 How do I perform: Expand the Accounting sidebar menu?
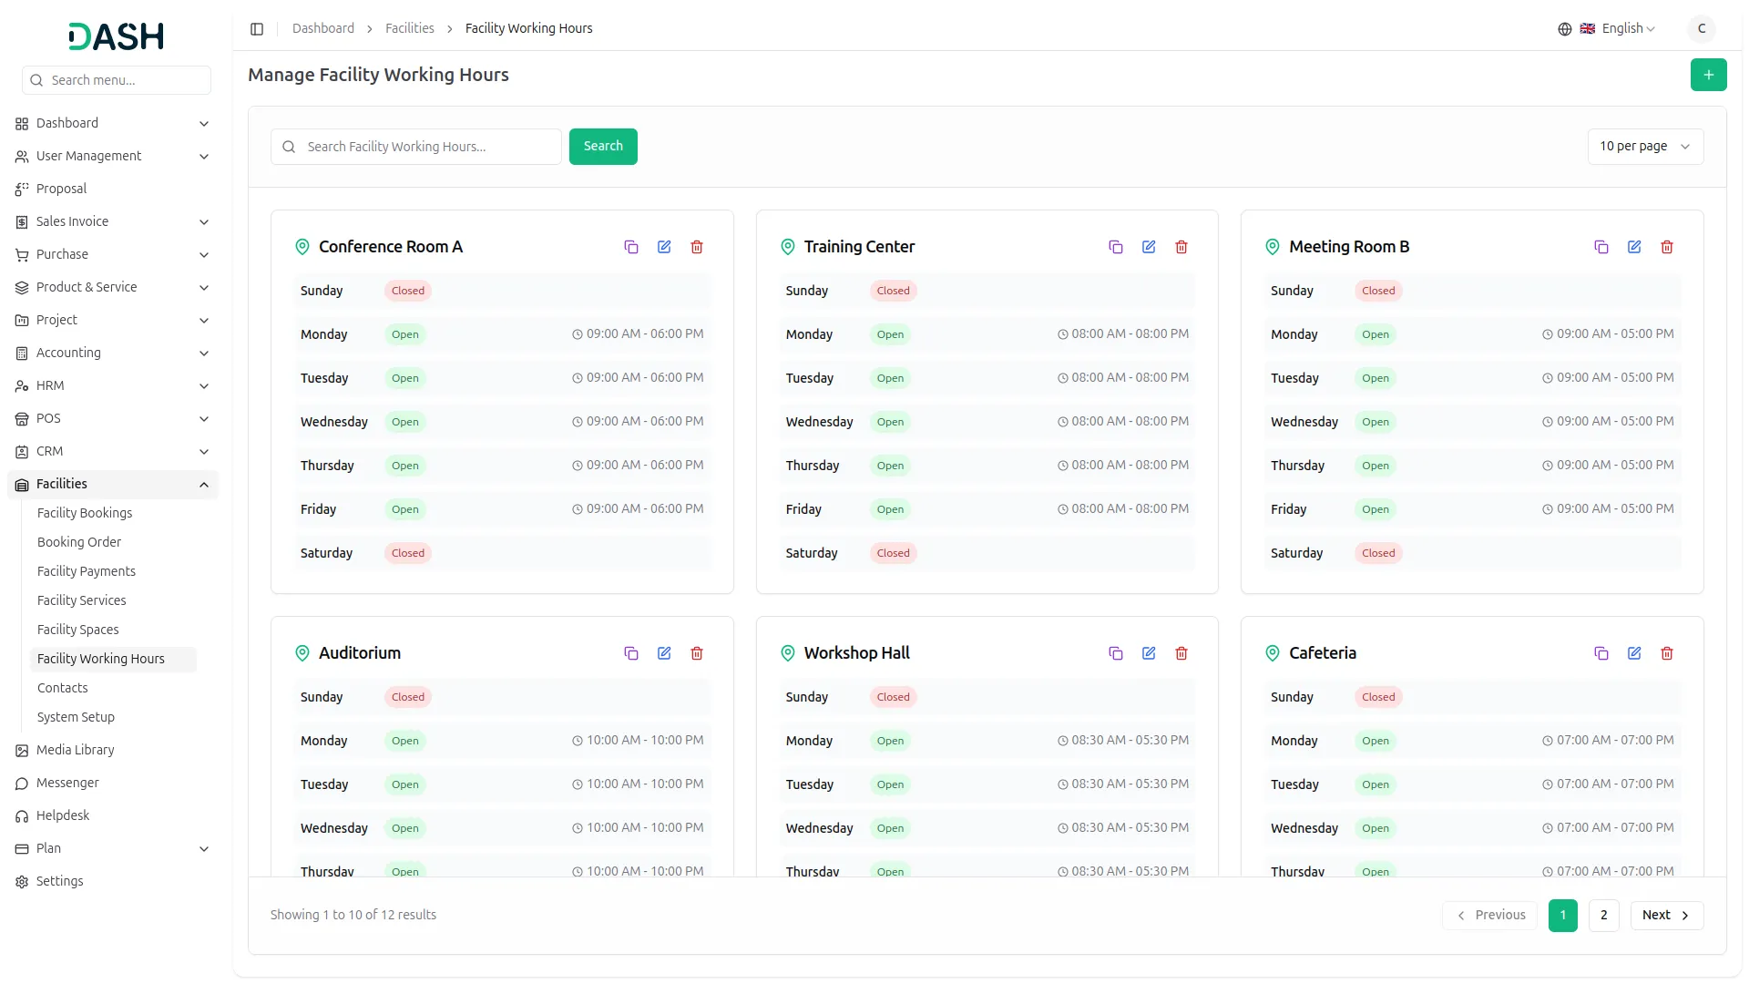point(112,354)
